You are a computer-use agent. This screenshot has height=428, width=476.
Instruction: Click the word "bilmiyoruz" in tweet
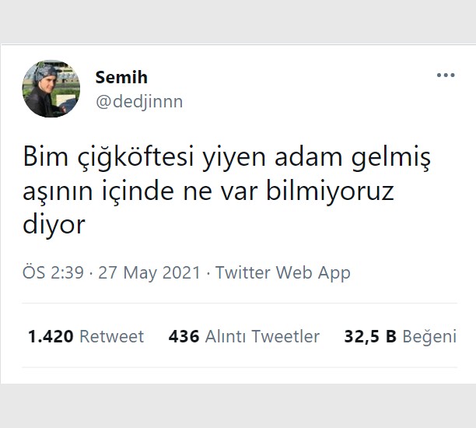pyautogui.click(x=330, y=192)
